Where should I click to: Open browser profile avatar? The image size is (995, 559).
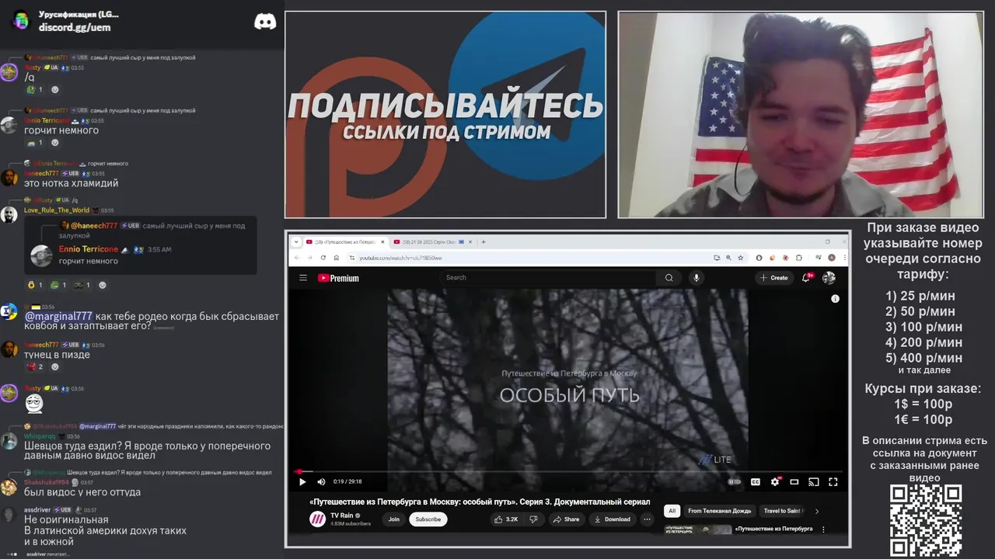[832, 257]
